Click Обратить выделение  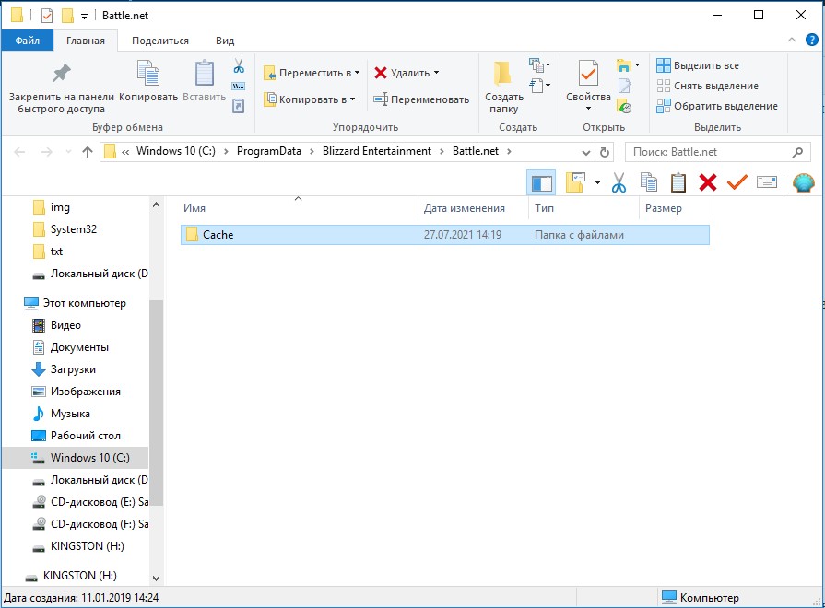pos(717,106)
